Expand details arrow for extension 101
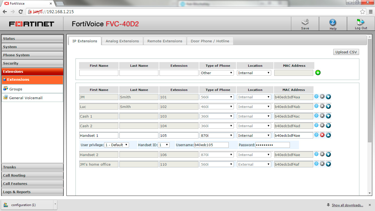This screenshot has height=211, width=375. (328, 97)
